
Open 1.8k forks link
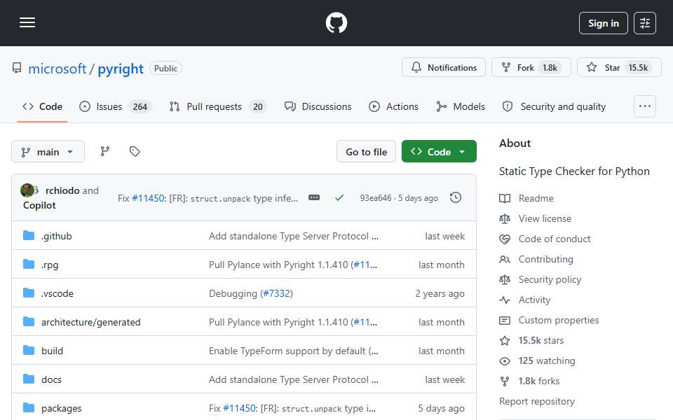coord(538,381)
